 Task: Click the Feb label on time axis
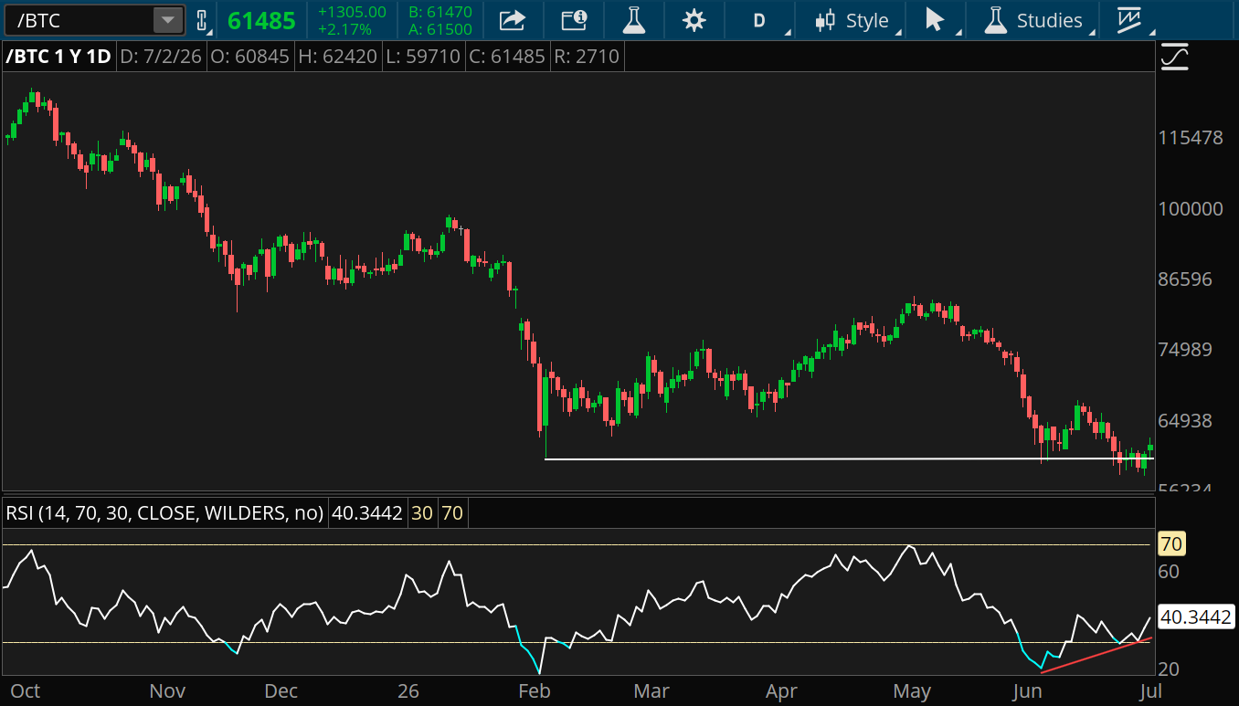535,691
